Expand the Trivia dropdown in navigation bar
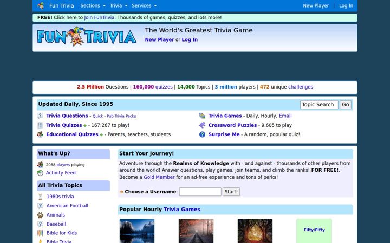This screenshot has height=243, width=390. [x=119, y=6]
